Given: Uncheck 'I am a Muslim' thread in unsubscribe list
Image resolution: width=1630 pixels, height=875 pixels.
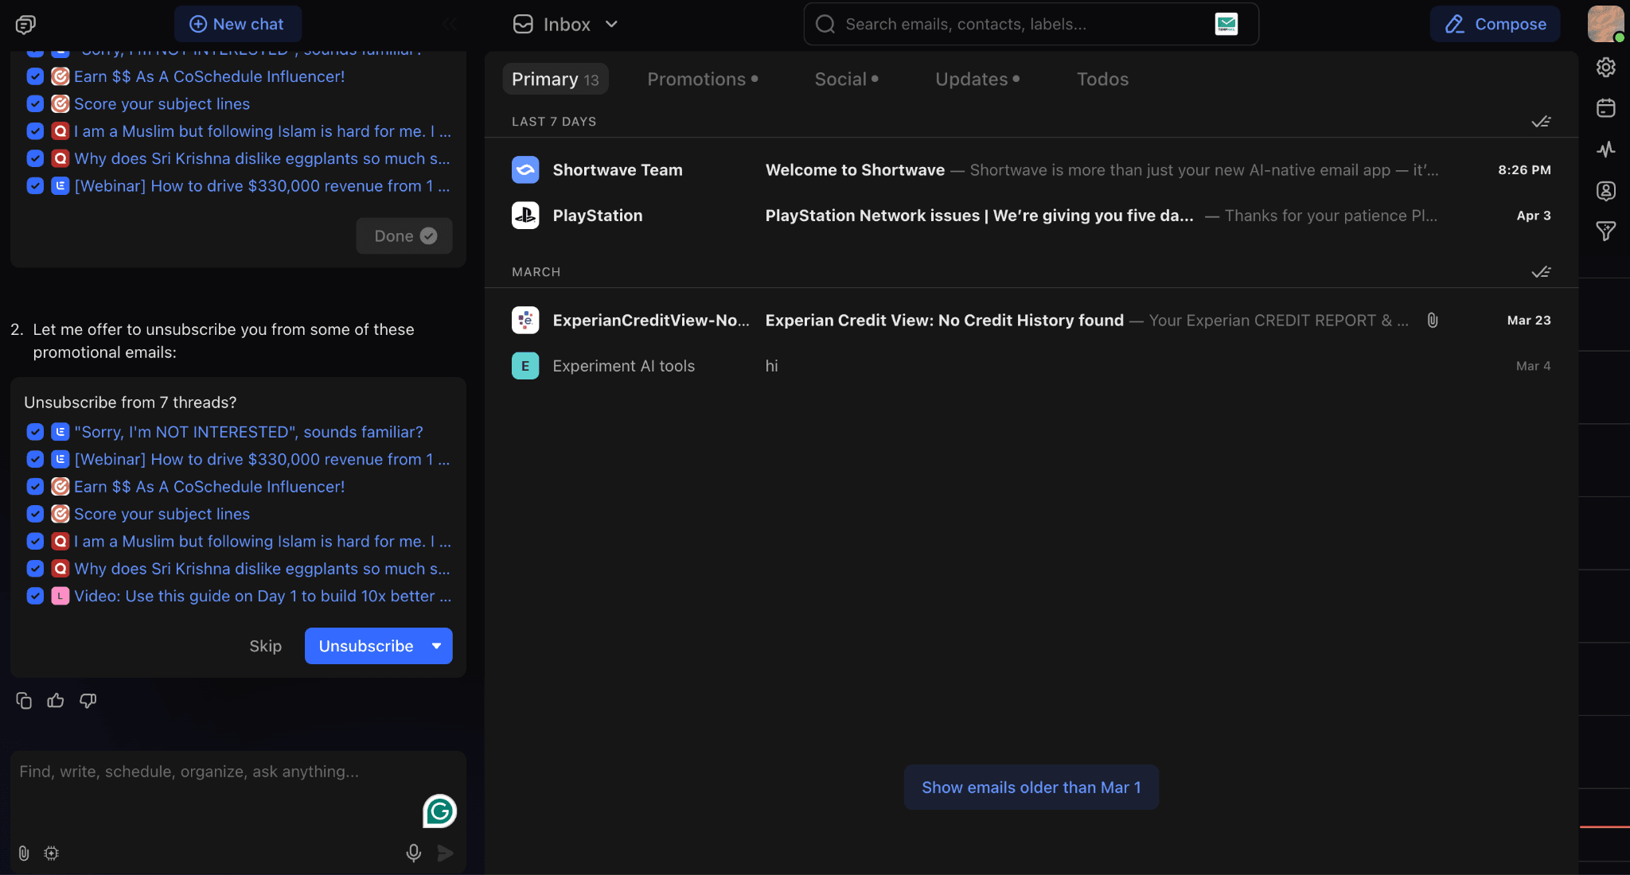Looking at the screenshot, I should tap(35, 541).
